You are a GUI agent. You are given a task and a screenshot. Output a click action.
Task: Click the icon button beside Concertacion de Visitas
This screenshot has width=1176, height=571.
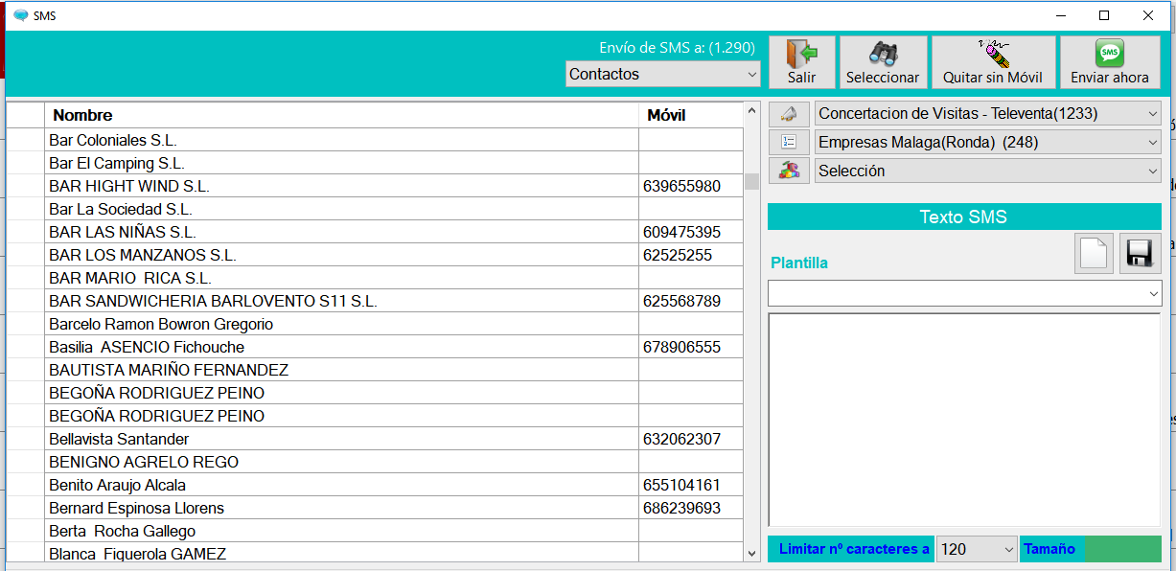[789, 114]
